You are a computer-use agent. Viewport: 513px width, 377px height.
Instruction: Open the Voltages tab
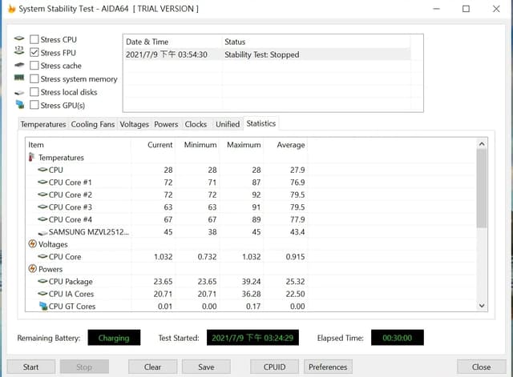pos(134,124)
